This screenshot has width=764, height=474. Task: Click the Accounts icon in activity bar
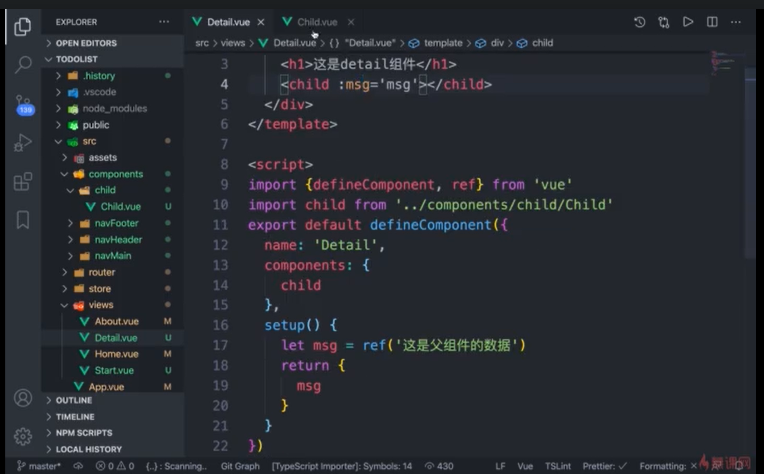(23, 398)
